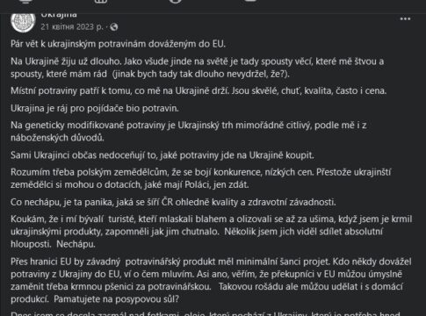The width and height of the screenshot is (426, 316).
Task: Click the partially visible leftmost top navigation icon
Action: tap(26, 2)
